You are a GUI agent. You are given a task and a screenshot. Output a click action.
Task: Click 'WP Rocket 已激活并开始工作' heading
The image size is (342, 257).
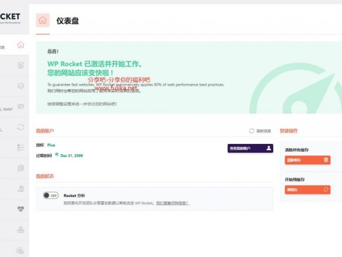point(94,64)
